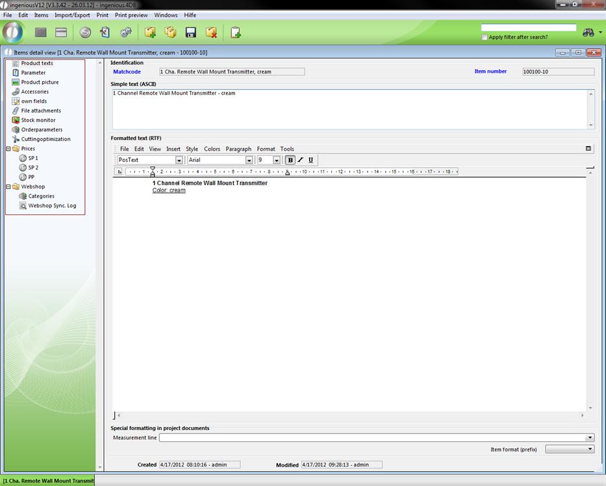
Task: Open the Import/Export menu
Action: [72, 15]
